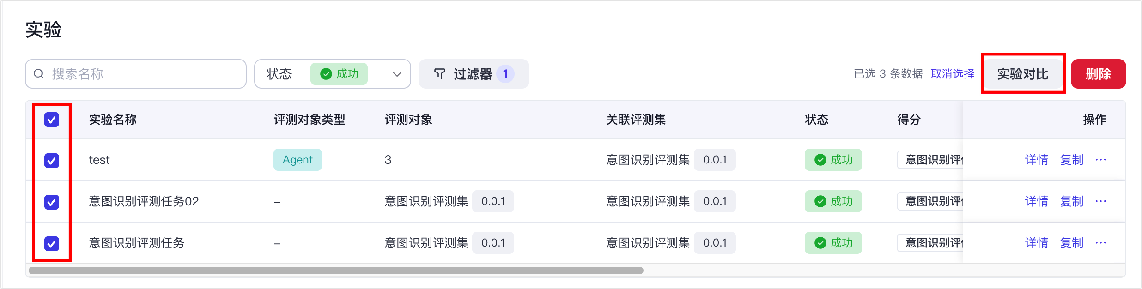Open more actions for 意图识别评测任务 row
1142x289 pixels.
coord(1101,243)
